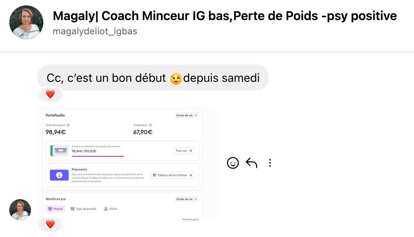Expand Portefeuille's Durée de vie dropdown
414x237 pixels.
[x=186, y=115]
